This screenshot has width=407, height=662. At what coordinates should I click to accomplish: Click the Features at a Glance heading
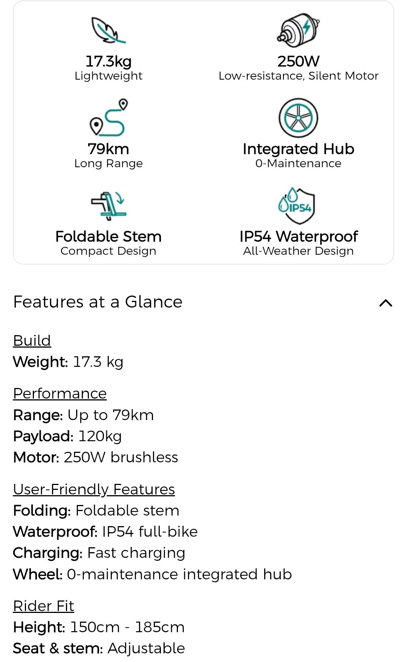98,302
